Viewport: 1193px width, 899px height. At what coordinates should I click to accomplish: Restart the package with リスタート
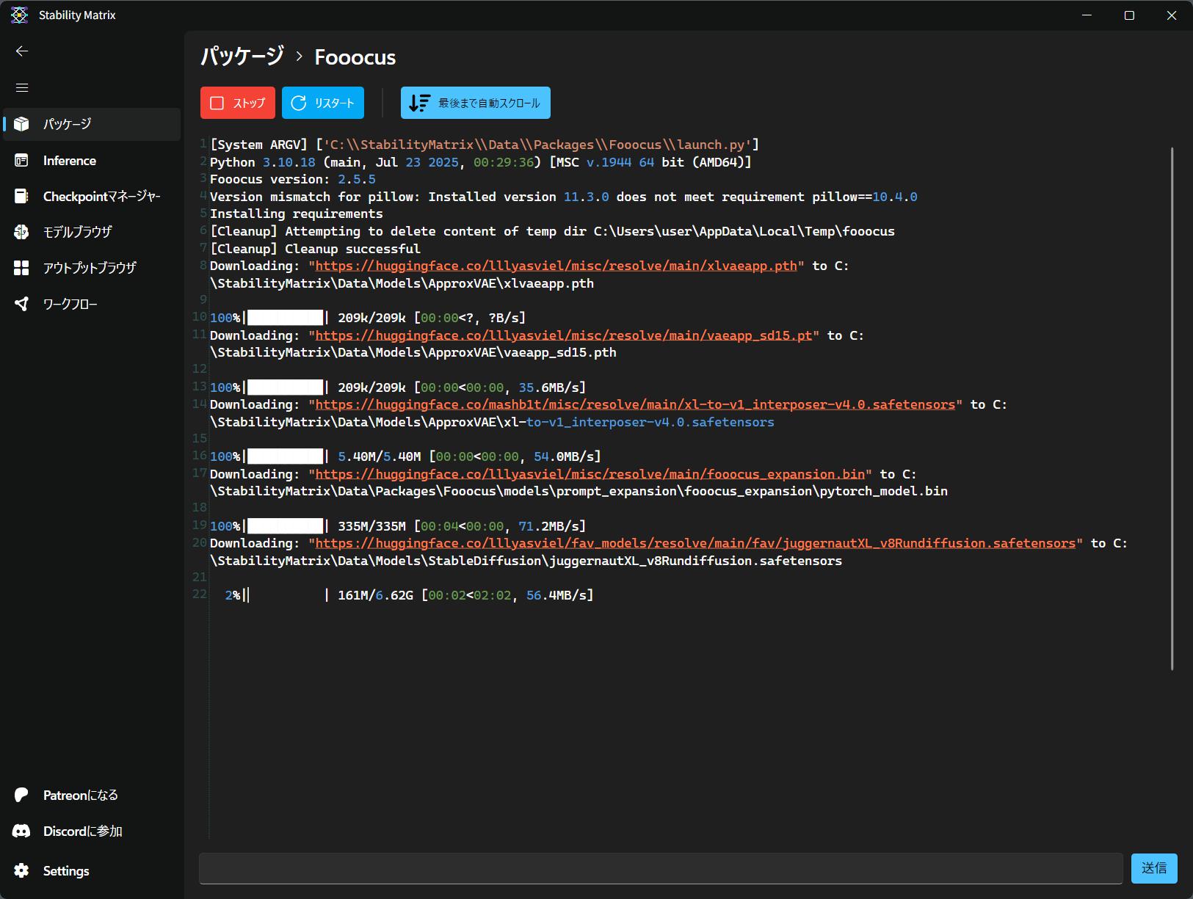click(x=323, y=103)
